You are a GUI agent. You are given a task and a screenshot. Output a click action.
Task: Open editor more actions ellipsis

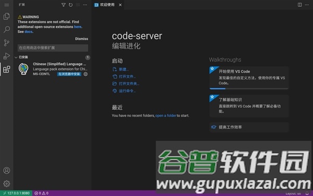(307, 5)
